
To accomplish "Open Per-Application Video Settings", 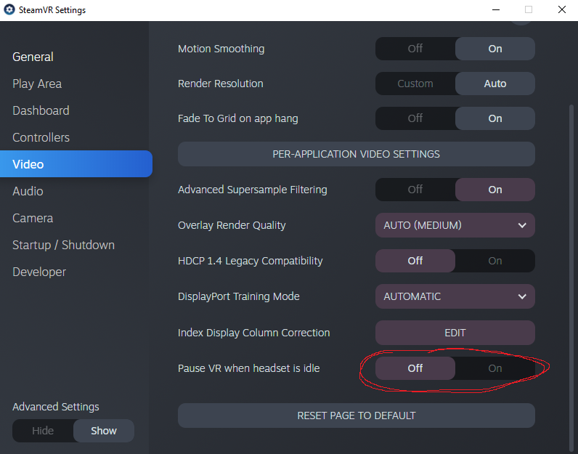I will (x=356, y=154).
